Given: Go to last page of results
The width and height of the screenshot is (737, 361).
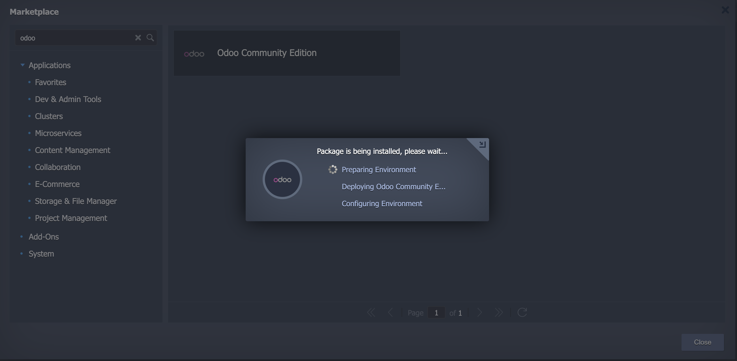Looking at the screenshot, I should tap(499, 312).
